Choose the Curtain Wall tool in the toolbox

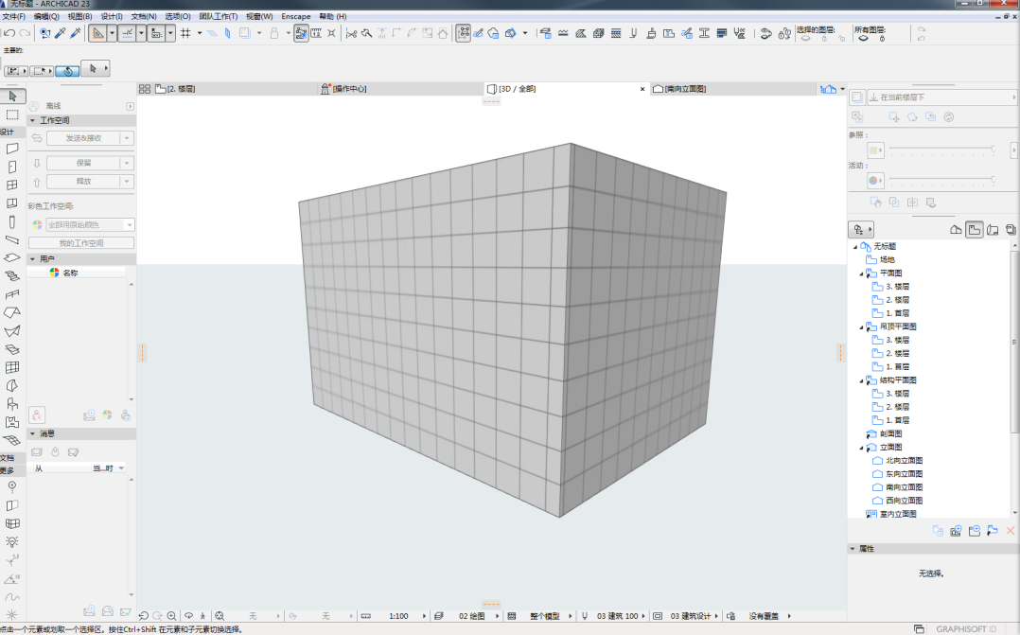point(12,367)
